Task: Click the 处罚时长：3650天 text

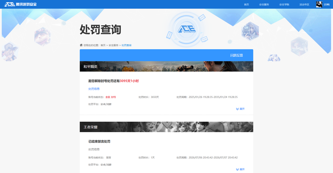Action: [149, 97]
